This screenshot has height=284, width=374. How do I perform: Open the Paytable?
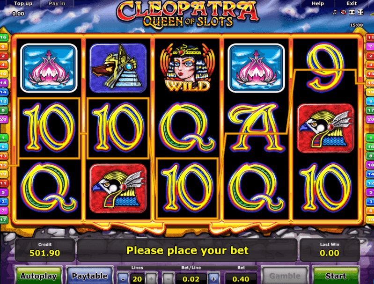click(90, 276)
